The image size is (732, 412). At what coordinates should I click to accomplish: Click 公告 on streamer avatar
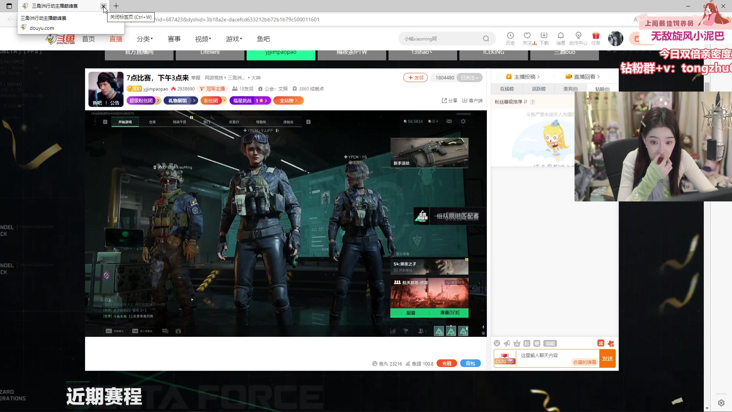pyautogui.click(x=115, y=103)
